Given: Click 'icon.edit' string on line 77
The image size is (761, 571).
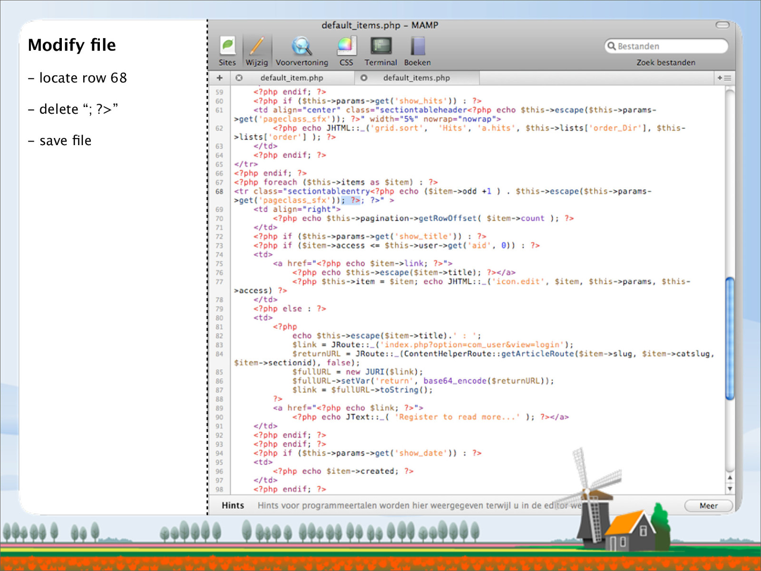Looking at the screenshot, I should 518,282.
